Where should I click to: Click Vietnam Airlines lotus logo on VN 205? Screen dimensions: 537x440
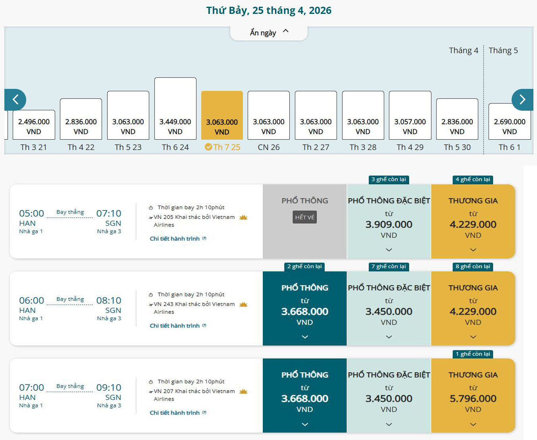point(243,217)
